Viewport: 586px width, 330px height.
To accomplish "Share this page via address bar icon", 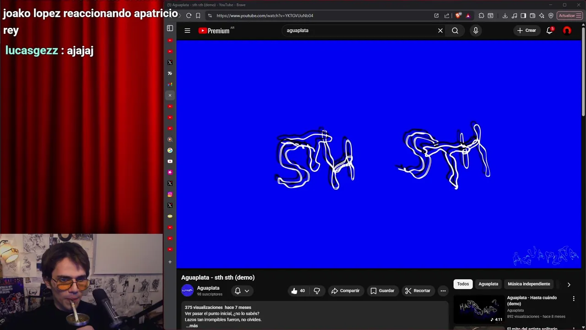I will (447, 16).
